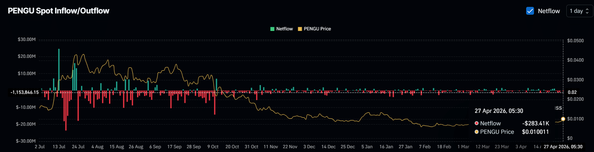Click the 24 Jul x-axis label
The image size is (594, 152).
click(78, 147)
